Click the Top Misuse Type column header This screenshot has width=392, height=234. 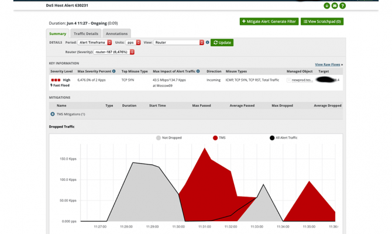pyautogui.click(x=135, y=71)
